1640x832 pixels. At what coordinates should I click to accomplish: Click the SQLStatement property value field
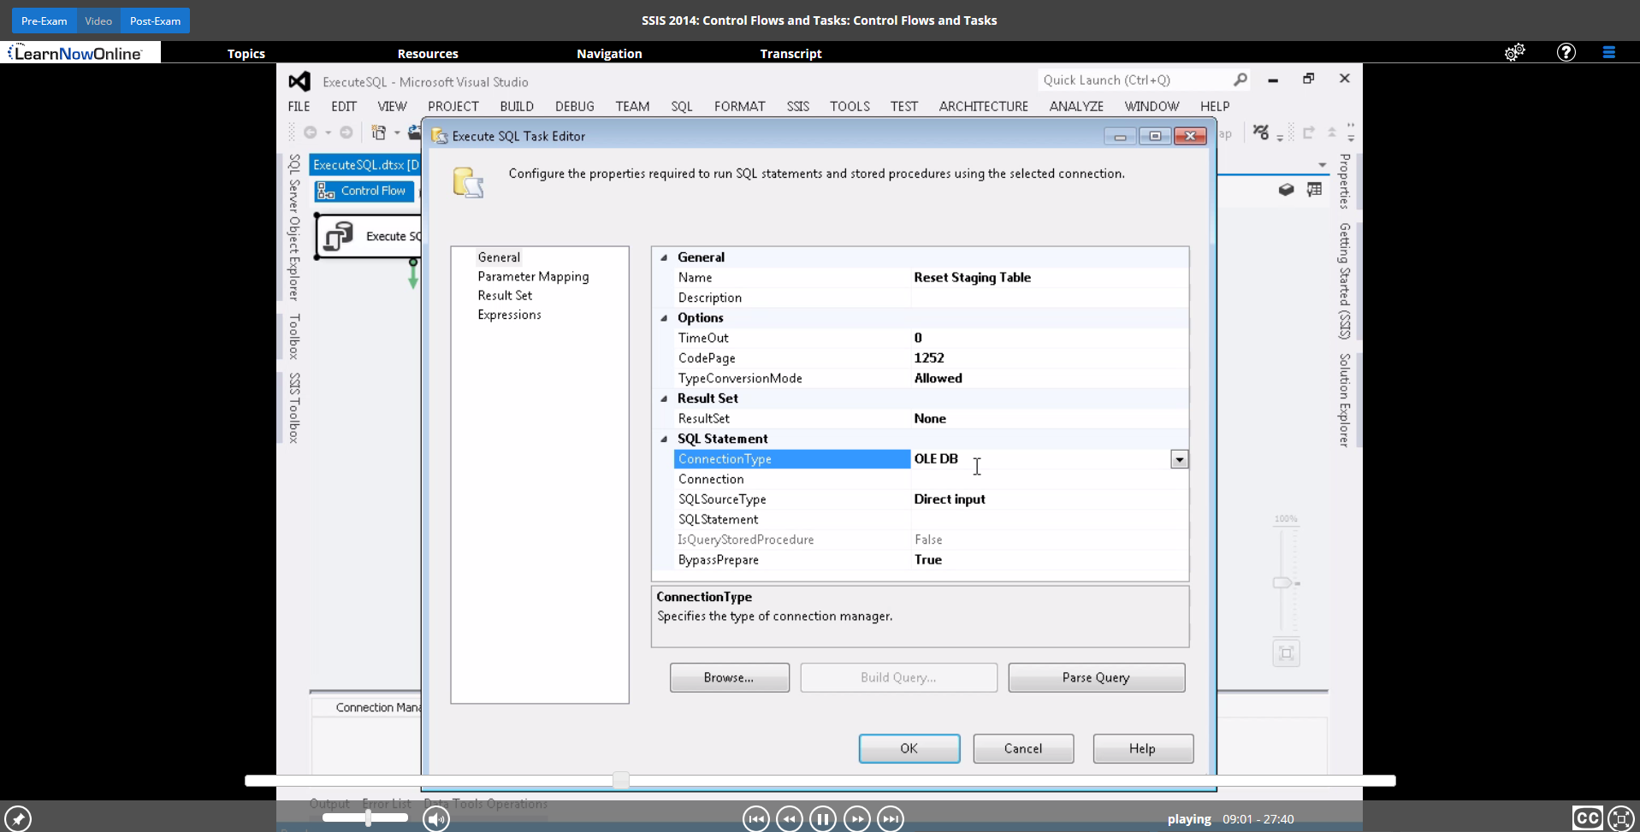click(x=1048, y=519)
